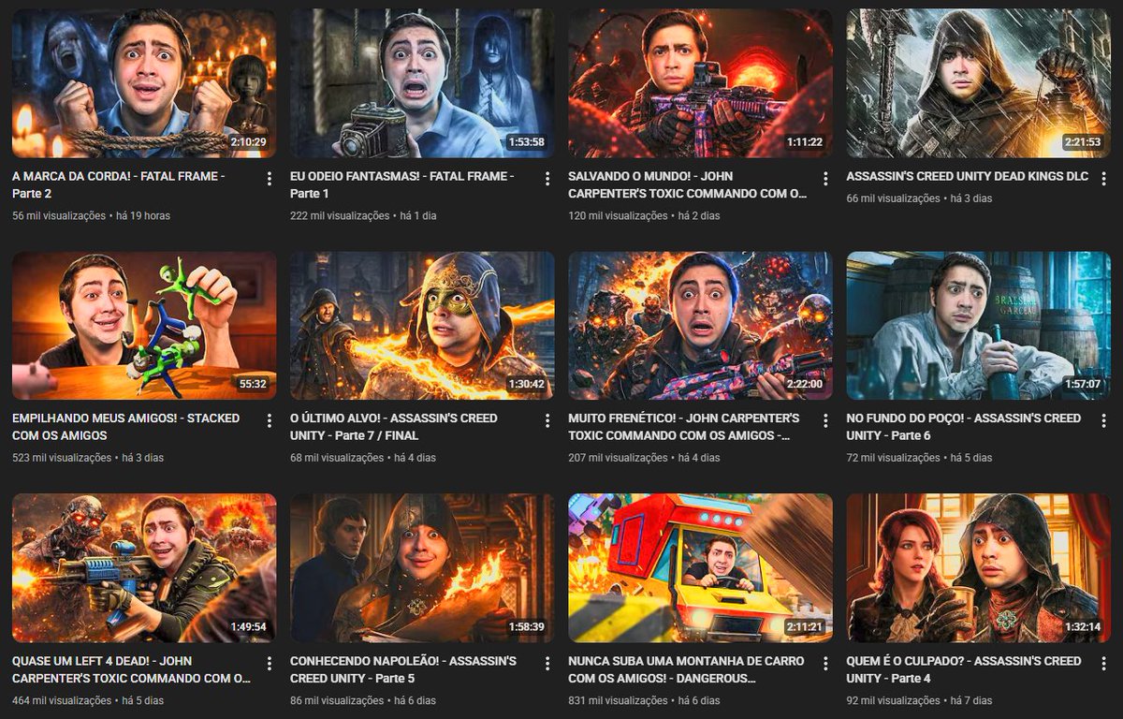Screen dimensions: 1123x719
Task: Open title link A MARCA DA CORDA Parte 2
Action: coord(119,184)
